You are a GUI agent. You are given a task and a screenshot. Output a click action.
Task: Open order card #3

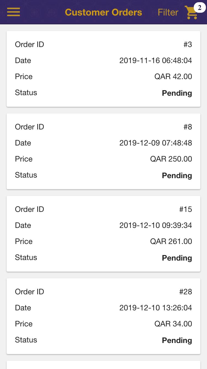(104, 69)
